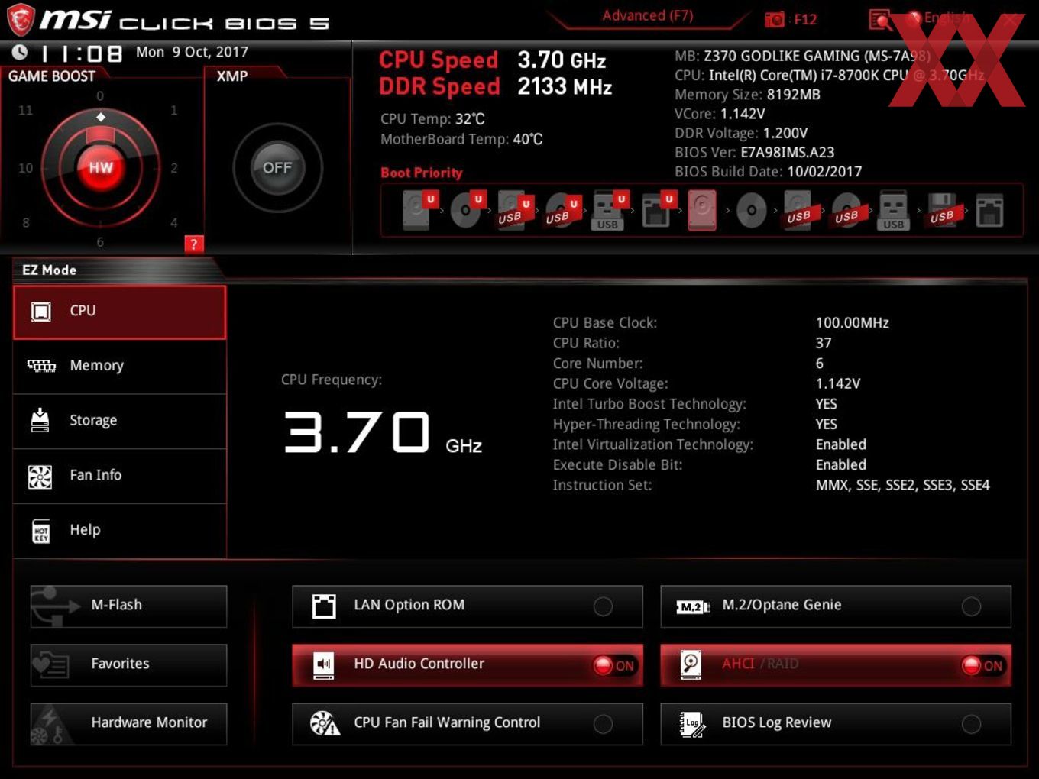Click the EZ Mode section label
This screenshot has height=779, width=1039.
pyautogui.click(x=49, y=270)
